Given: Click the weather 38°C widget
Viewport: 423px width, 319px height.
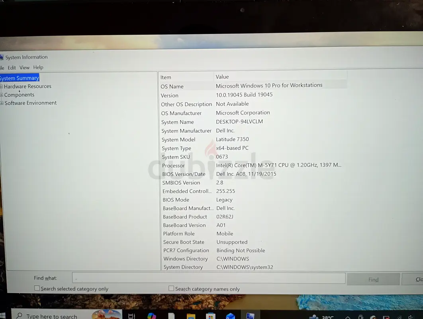Looking at the screenshot, I should 321,317.
